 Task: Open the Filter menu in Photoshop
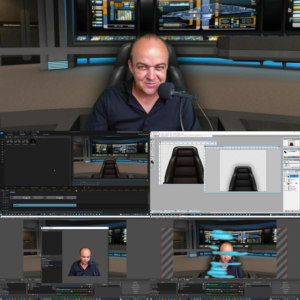[x=171, y=134]
